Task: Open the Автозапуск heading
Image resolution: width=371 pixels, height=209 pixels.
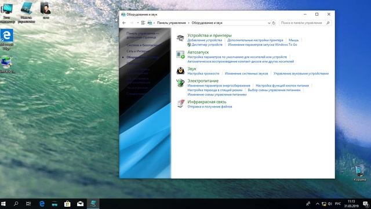Action: 198,52
